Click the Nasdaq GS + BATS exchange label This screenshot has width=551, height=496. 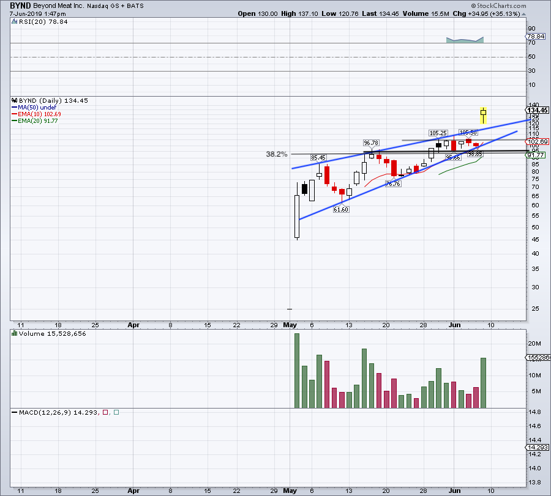click(x=115, y=6)
